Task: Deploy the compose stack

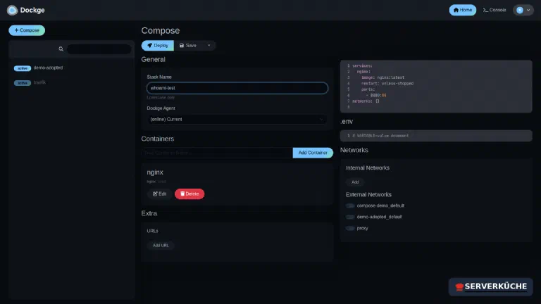Action: [x=158, y=46]
